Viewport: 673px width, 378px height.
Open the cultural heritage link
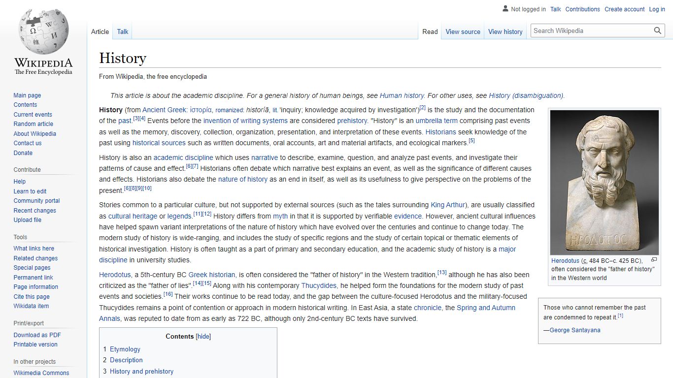pyautogui.click(x=133, y=216)
